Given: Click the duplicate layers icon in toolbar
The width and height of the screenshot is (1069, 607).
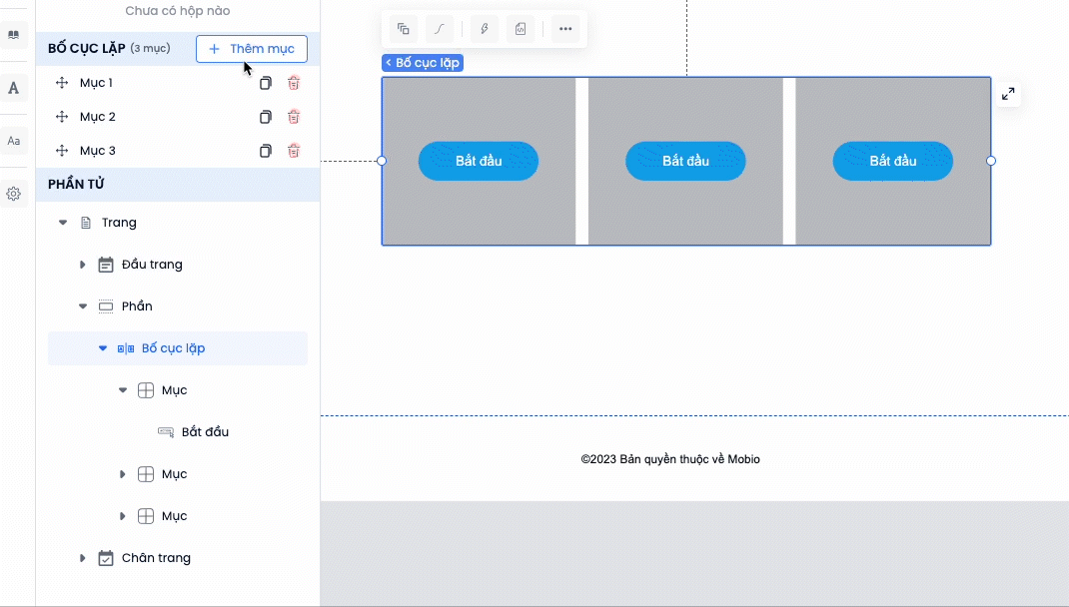Looking at the screenshot, I should pos(403,29).
